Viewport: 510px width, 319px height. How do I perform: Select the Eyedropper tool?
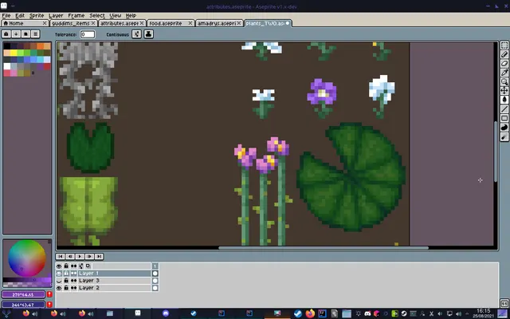point(504,73)
